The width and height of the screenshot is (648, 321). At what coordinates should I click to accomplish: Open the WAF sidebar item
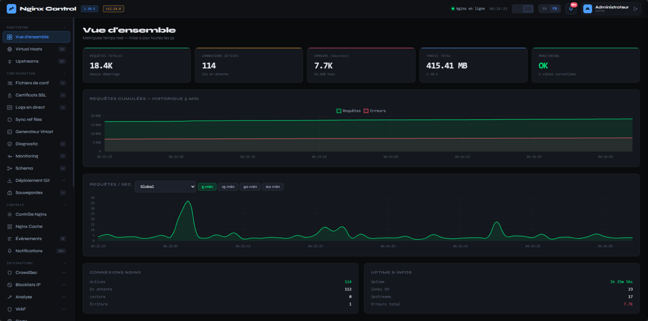coord(36,310)
